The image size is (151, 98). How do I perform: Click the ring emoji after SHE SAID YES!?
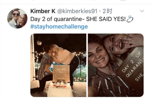[130, 19]
